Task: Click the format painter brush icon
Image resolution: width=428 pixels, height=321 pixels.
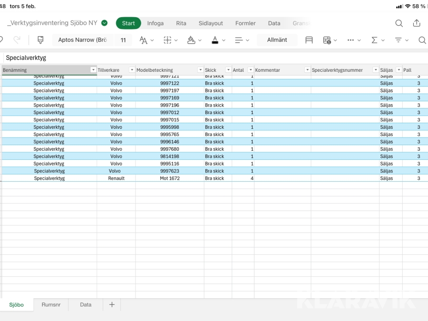Action: tap(40, 40)
